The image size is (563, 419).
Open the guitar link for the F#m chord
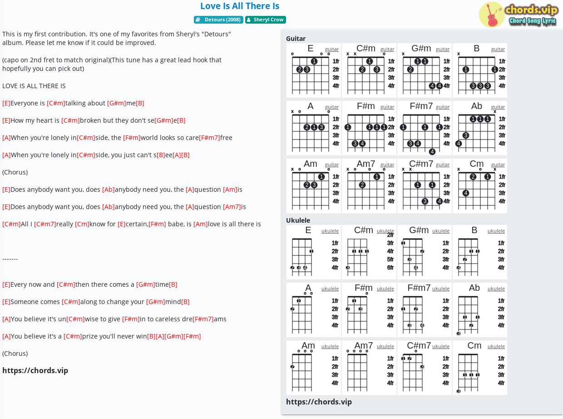[387, 107]
